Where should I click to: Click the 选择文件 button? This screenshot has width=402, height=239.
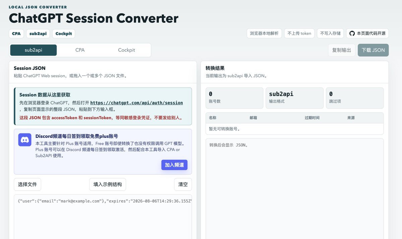[x=27, y=184]
